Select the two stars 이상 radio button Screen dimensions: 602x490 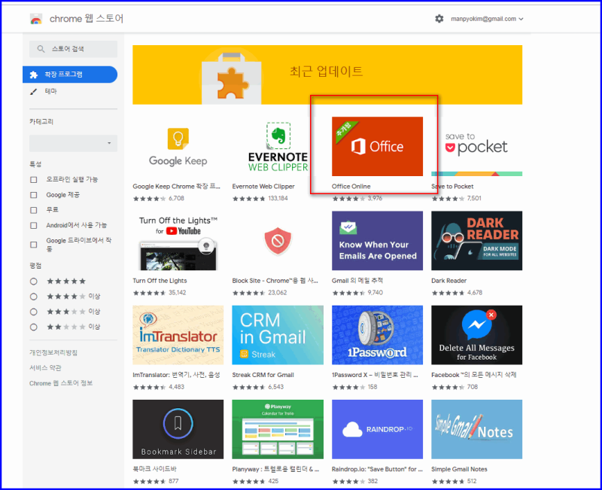point(34,327)
